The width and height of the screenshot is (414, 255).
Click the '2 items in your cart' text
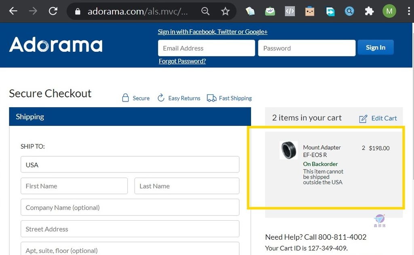[307, 118]
